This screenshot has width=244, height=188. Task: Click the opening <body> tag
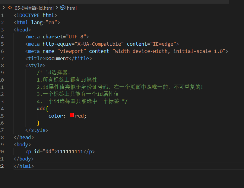pyautogui.click(x=22, y=144)
